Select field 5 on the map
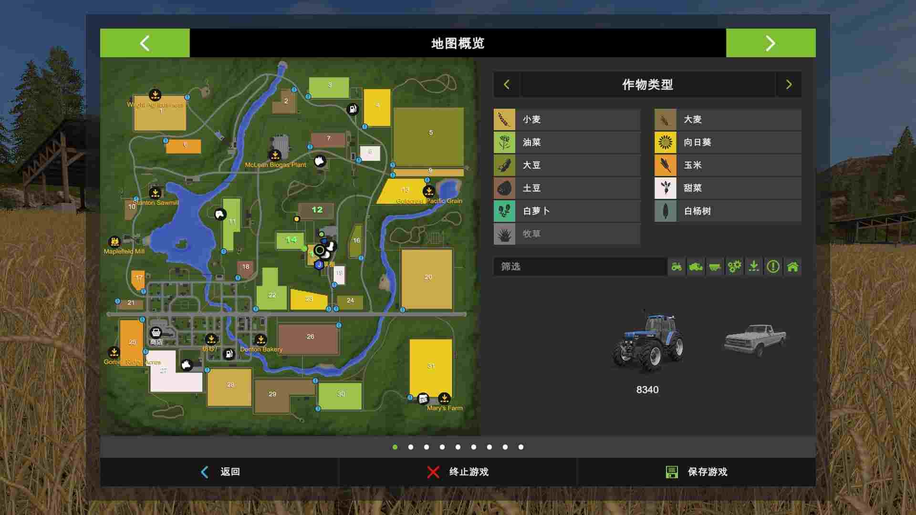 click(x=428, y=137)
